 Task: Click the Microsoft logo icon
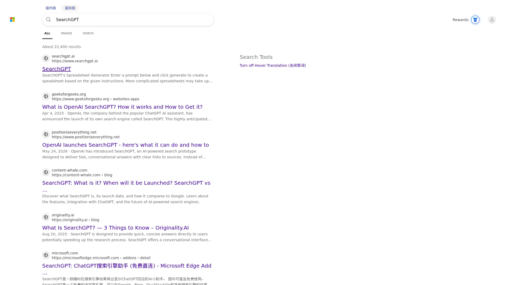[12, 20]
